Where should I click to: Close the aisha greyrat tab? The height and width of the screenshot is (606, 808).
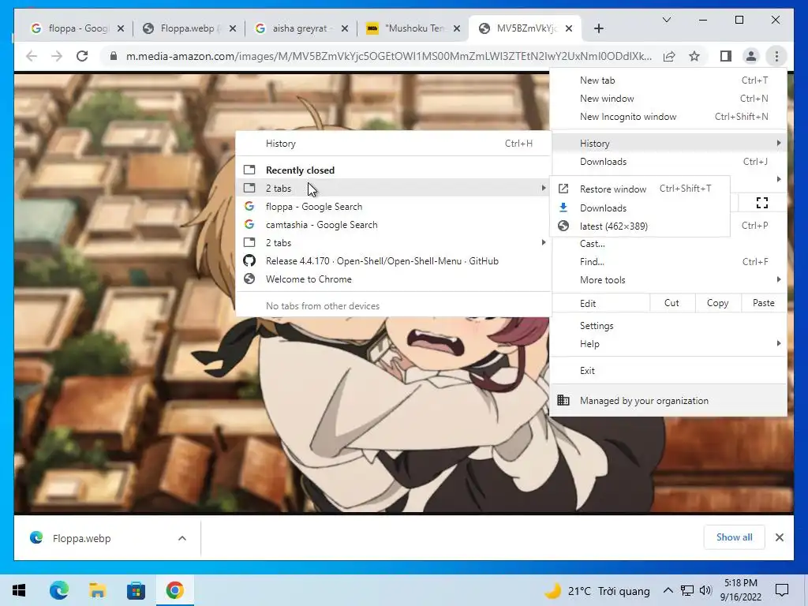345,28
